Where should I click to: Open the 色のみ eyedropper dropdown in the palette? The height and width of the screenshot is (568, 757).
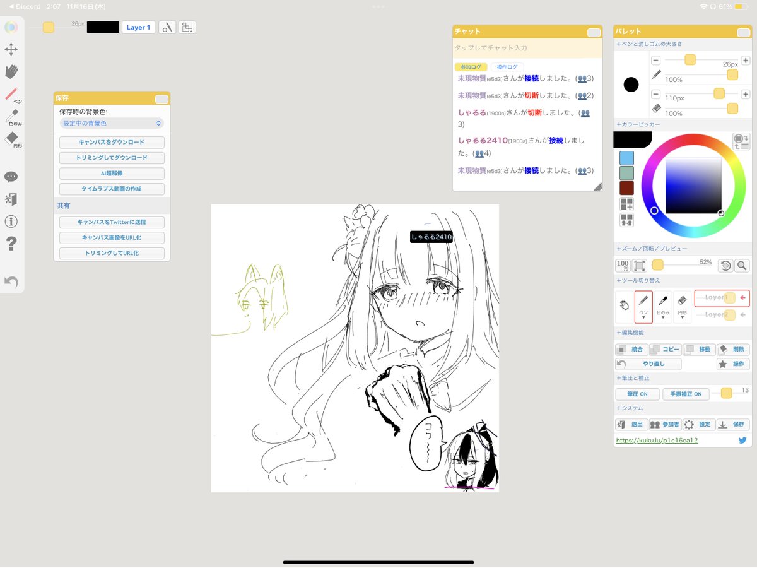(663, 307)
